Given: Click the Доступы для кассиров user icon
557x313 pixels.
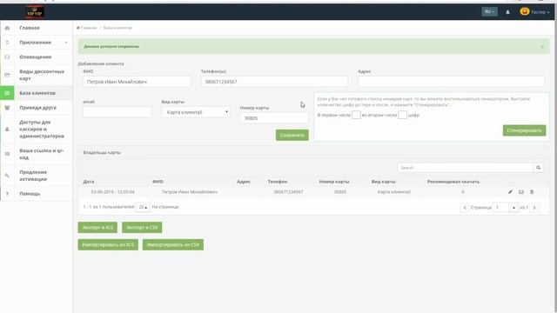Looking at the screenshot, I should coord(7,130).
